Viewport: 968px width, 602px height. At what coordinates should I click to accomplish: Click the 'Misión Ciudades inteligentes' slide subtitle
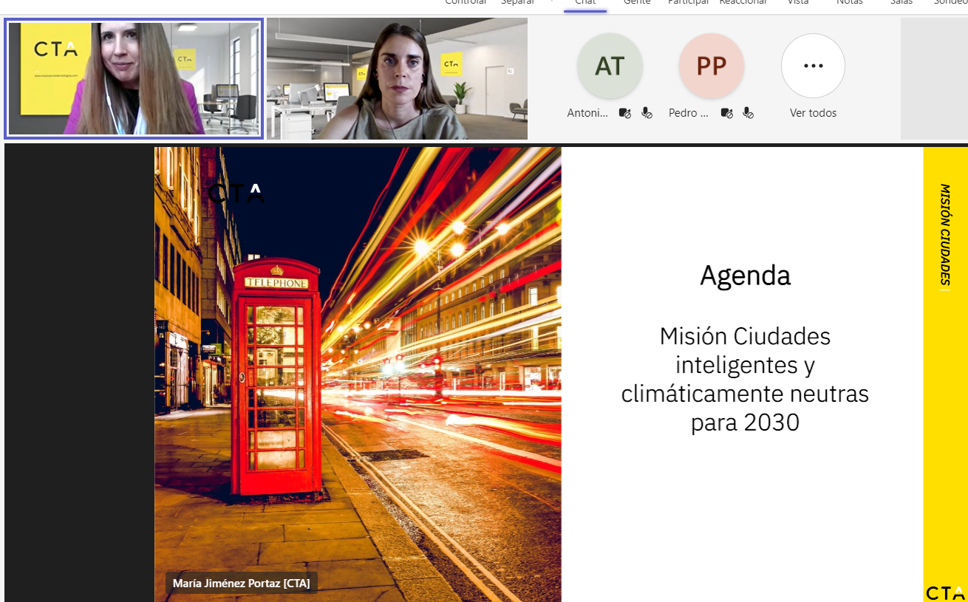click(745, 379)
